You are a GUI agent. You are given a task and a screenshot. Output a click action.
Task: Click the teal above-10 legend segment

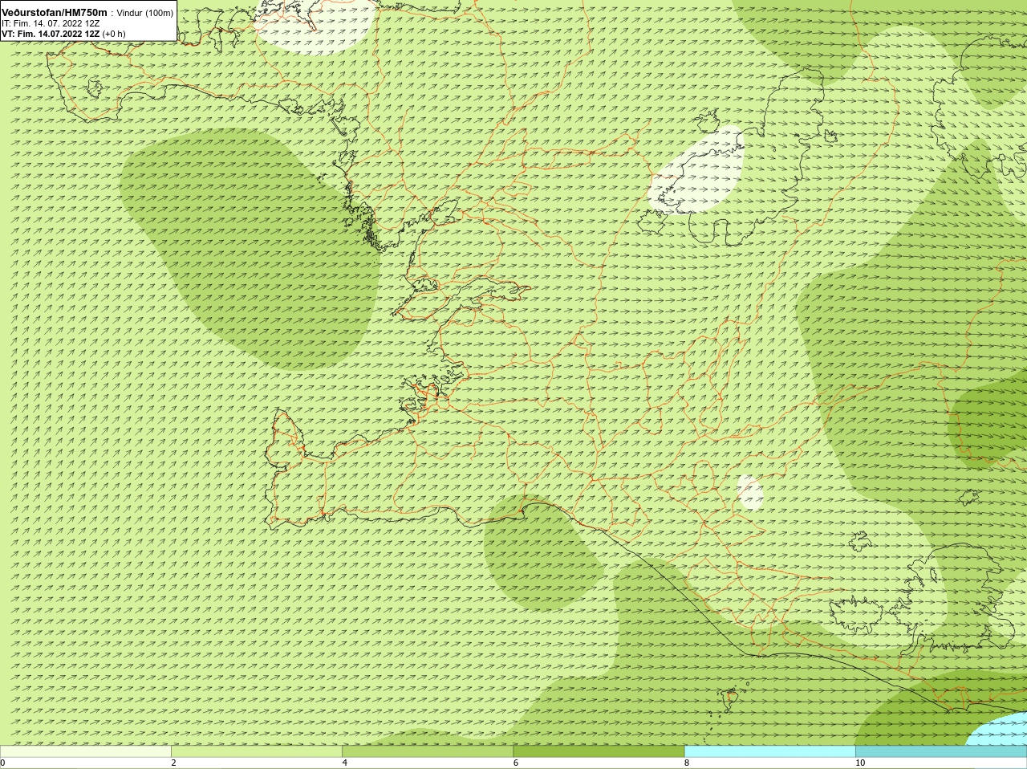(941, 751)
